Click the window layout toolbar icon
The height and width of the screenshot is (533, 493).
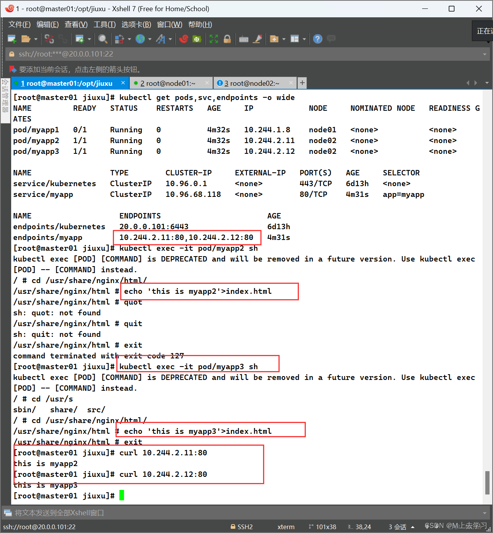295,39
